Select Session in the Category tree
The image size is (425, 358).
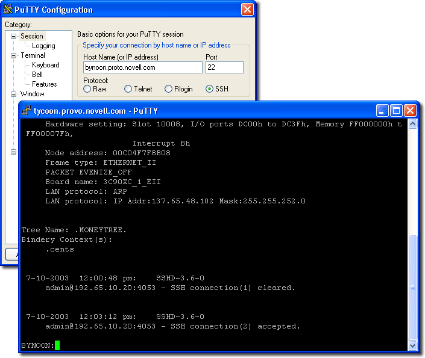click(32, 36)
